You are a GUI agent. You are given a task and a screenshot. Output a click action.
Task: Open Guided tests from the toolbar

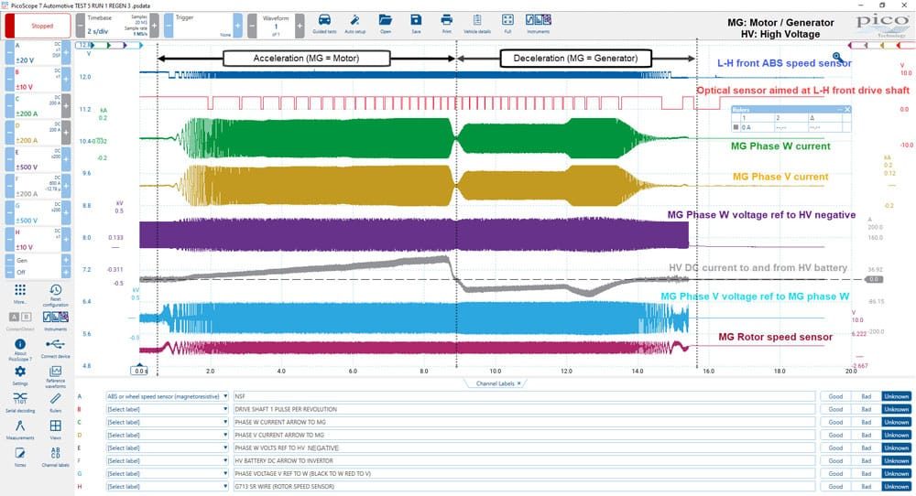click(x=324, y=24)
